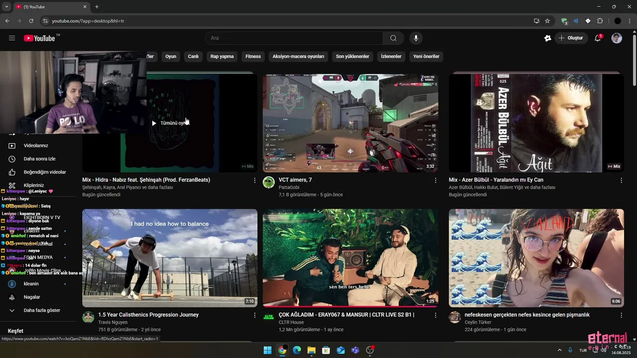Click the Ceylin Türker channel avatar
637x358 pixels.
455,317
